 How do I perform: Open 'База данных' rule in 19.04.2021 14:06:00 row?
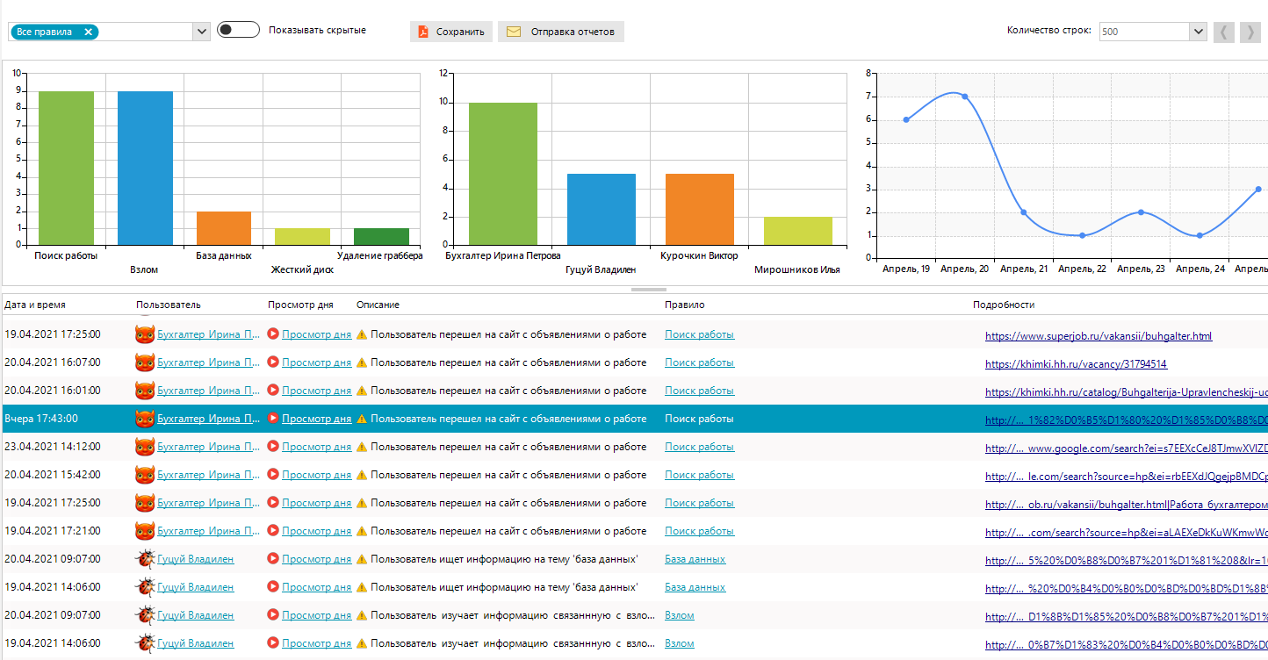(x=695, y=587)
